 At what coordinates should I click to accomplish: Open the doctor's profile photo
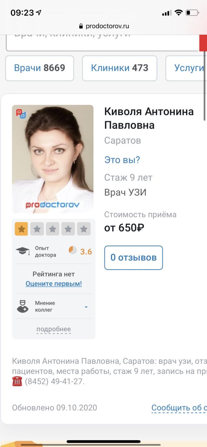coord(53,159)
